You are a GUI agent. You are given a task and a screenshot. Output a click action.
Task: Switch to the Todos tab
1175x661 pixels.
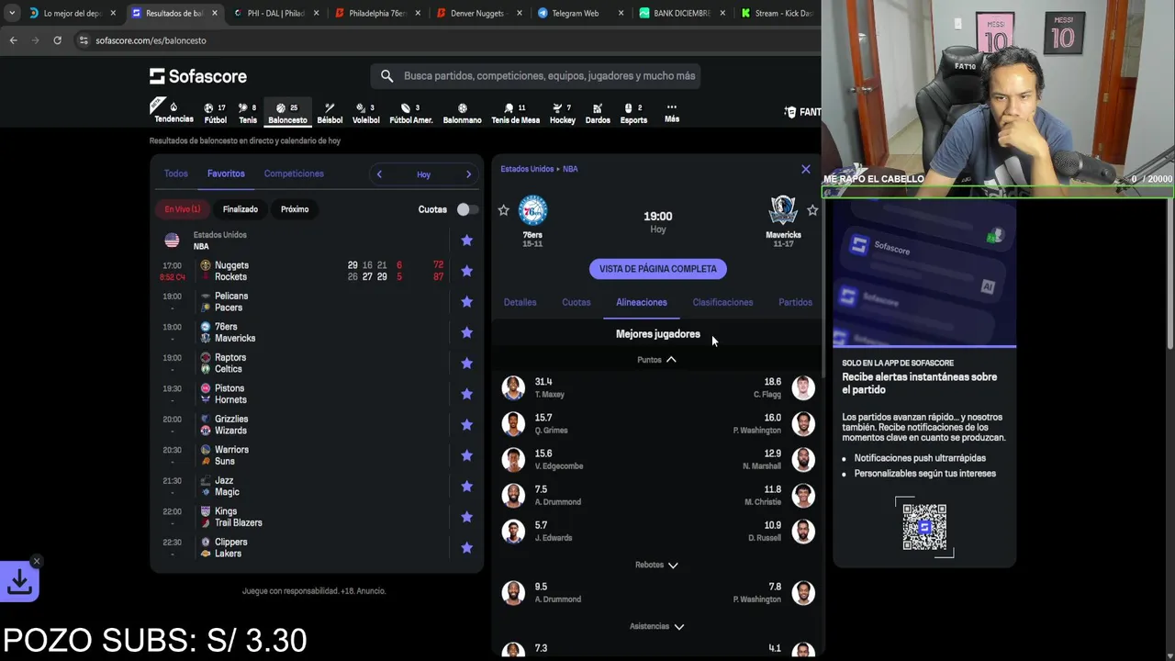(175, 174)
